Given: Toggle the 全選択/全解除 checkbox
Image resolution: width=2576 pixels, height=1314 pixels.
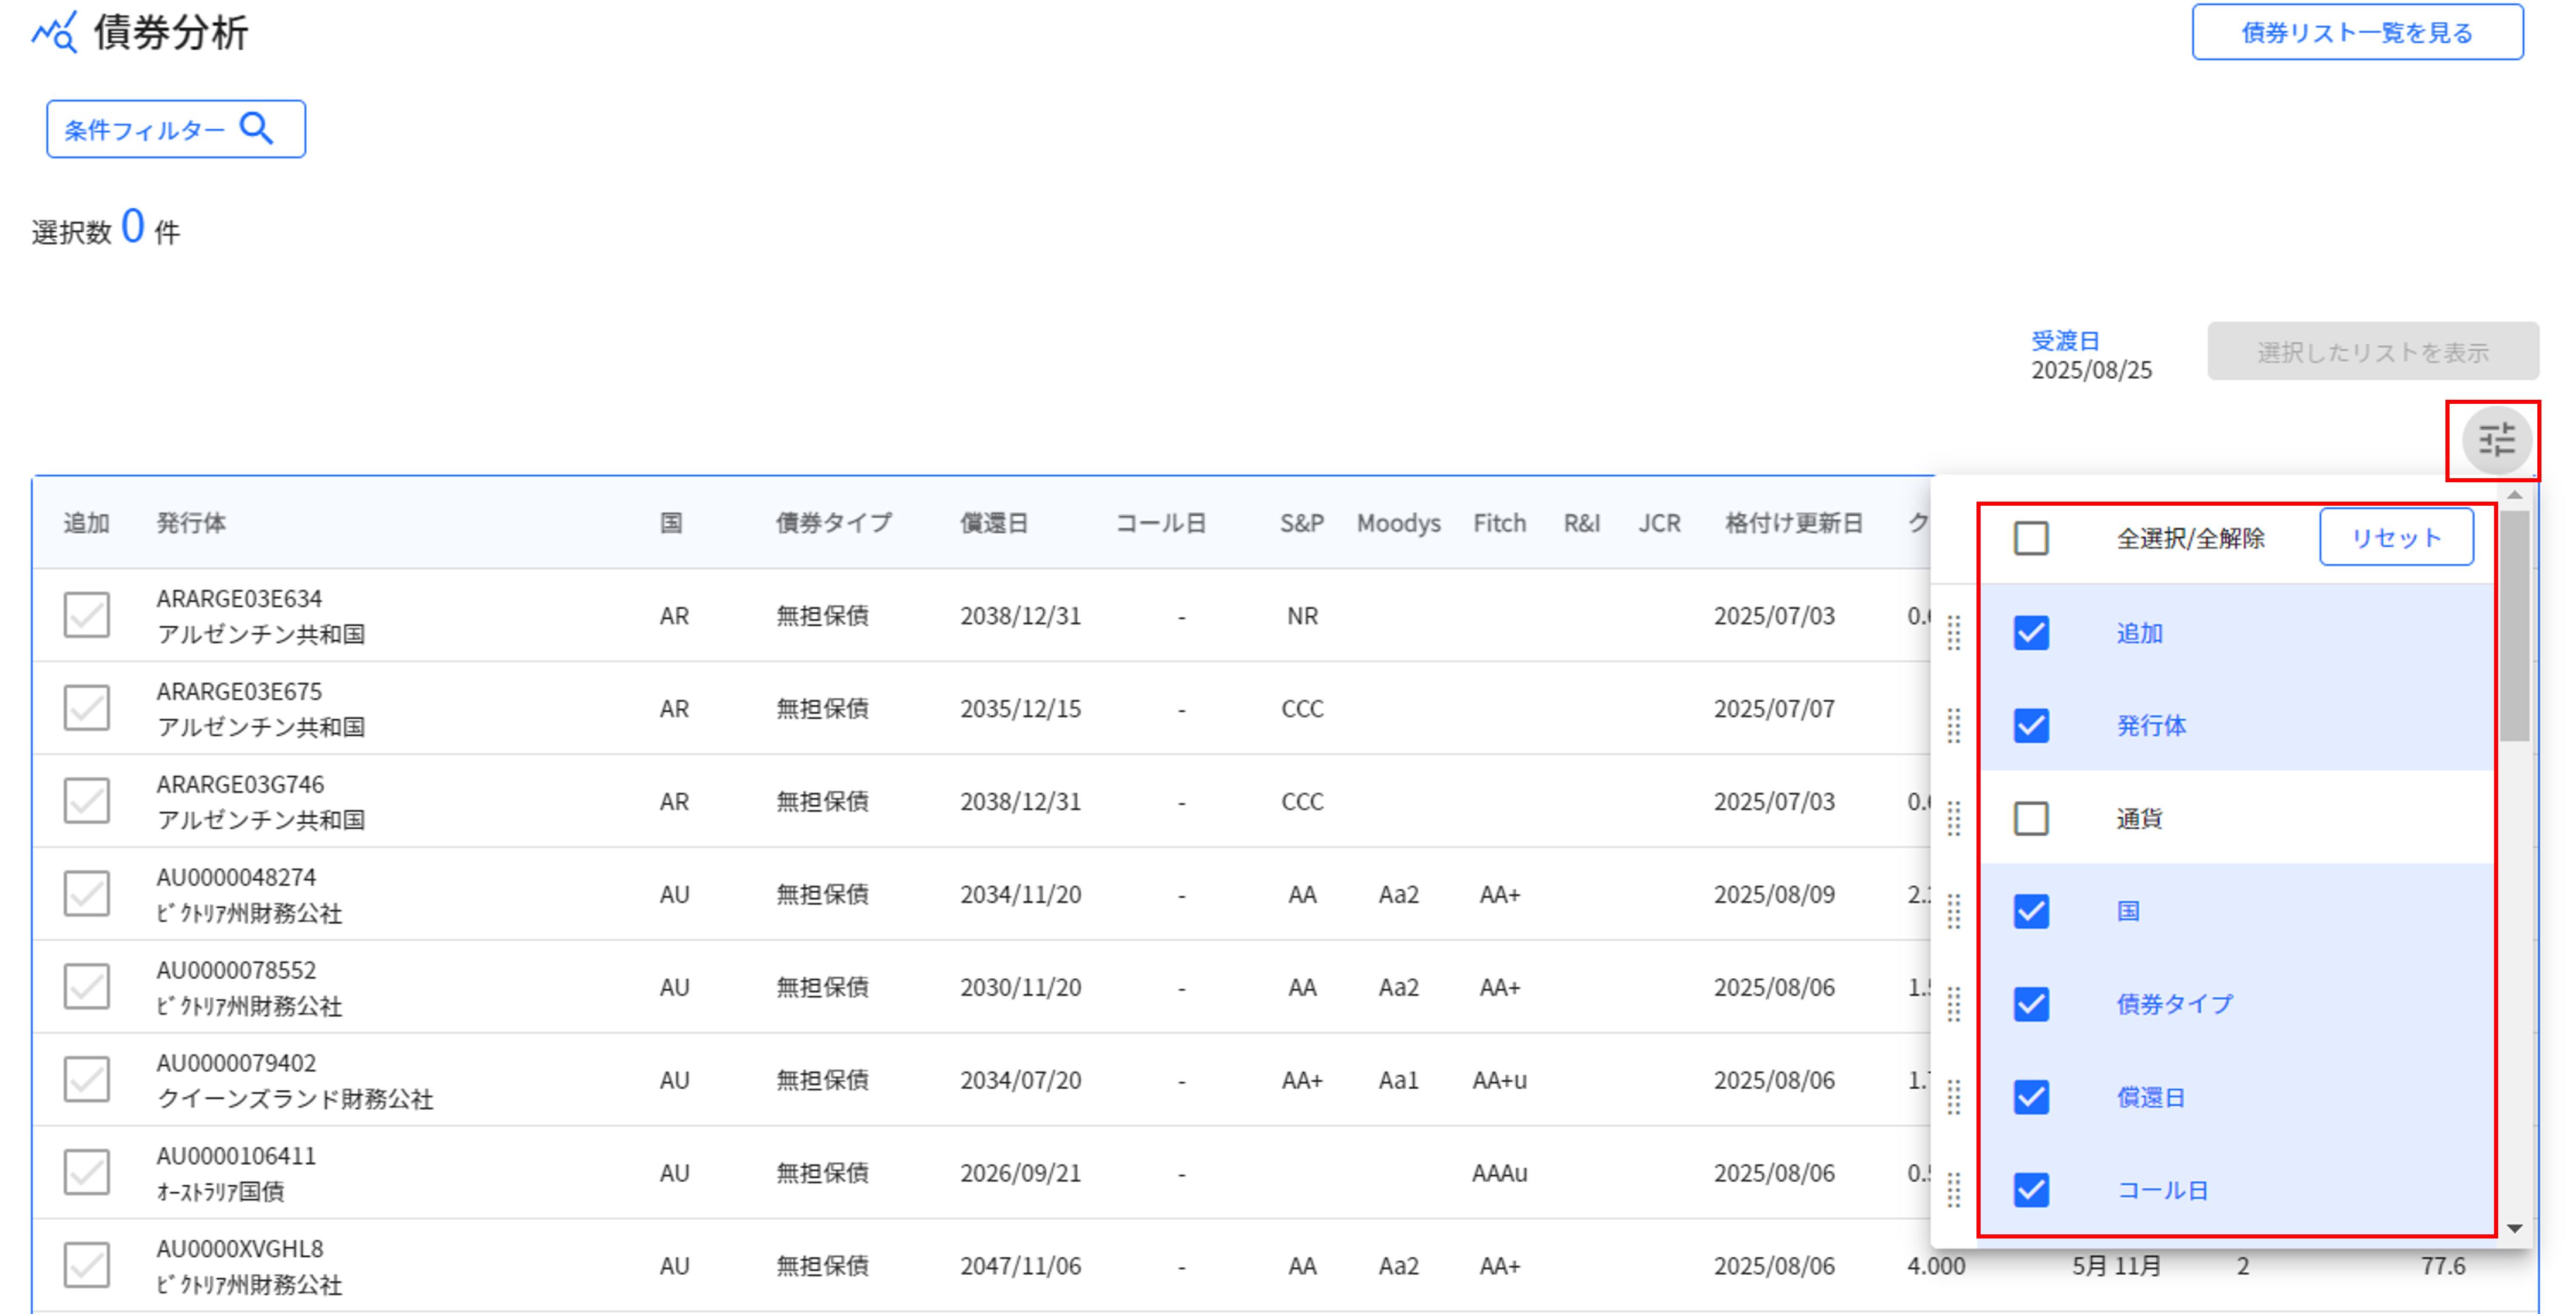Looking at the screenshot, I should pyautogui.click(x=2031, y=538).
